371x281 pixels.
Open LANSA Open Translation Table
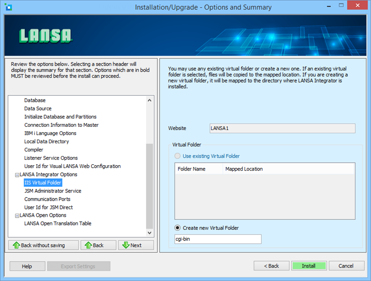[x=58, y=224]
